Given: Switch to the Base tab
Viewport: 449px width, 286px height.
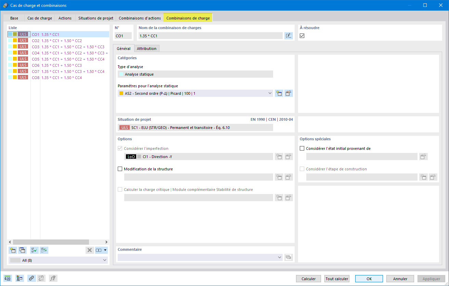Looking at the screenshot, I should (x=14, y=18).
